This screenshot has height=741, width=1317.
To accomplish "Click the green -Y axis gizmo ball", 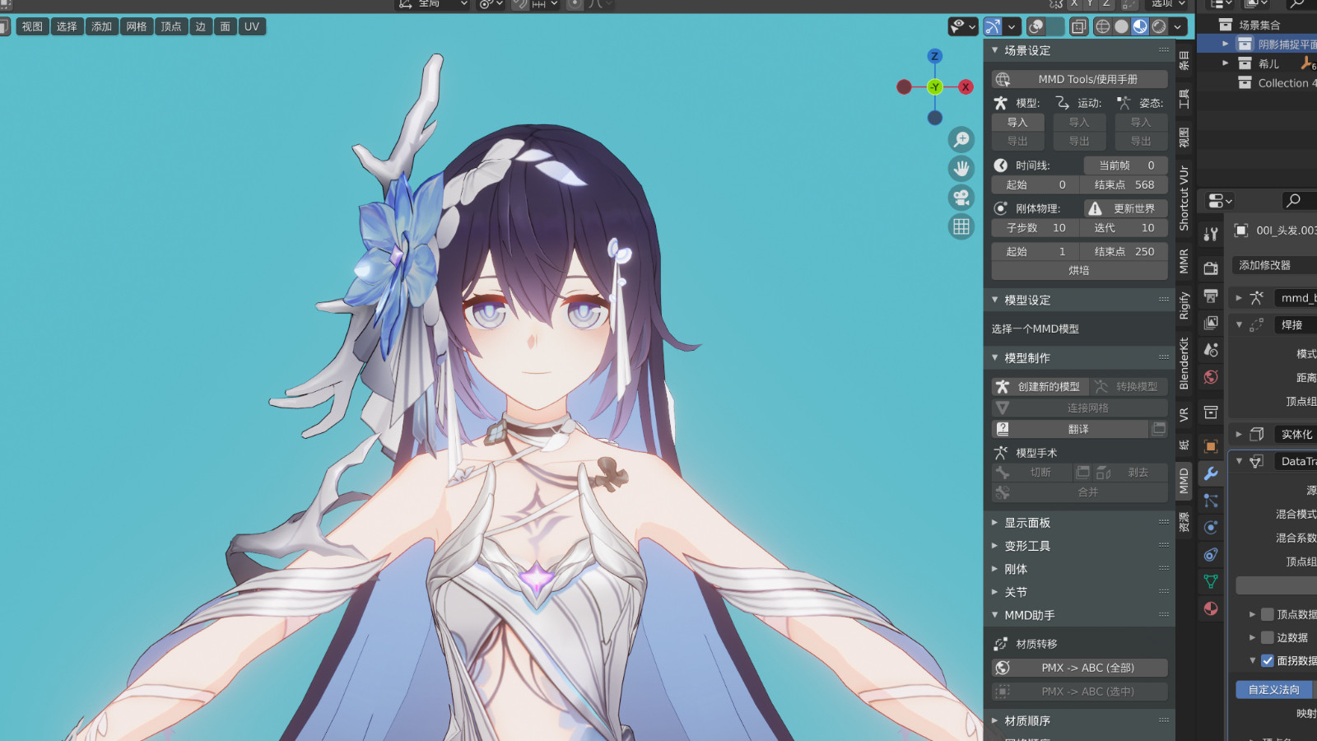I will point(935,87).
